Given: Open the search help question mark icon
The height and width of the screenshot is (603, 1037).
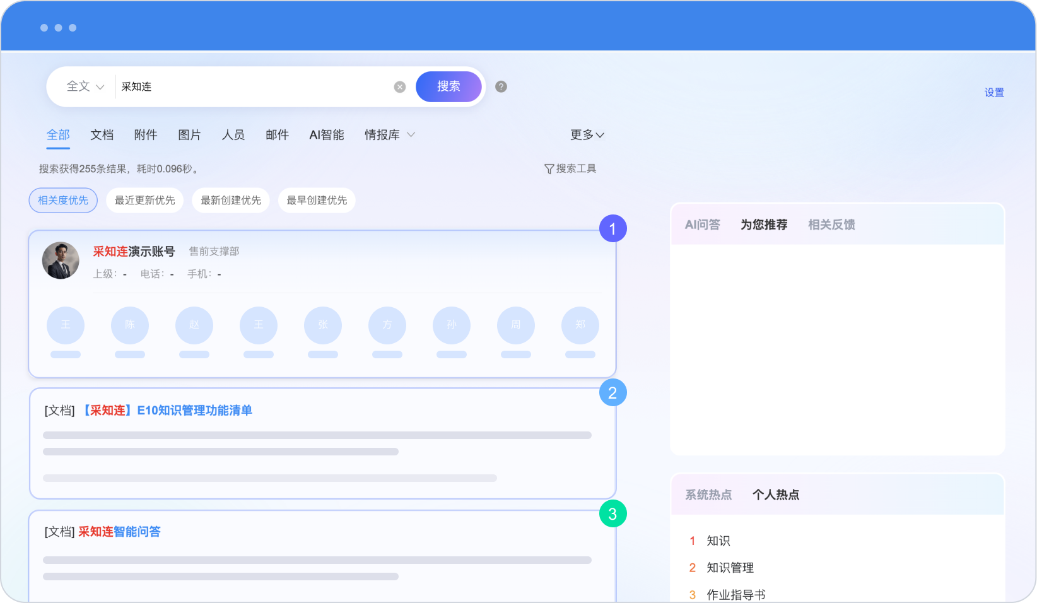Looking at the screenshot, I should tap(501, 87).
